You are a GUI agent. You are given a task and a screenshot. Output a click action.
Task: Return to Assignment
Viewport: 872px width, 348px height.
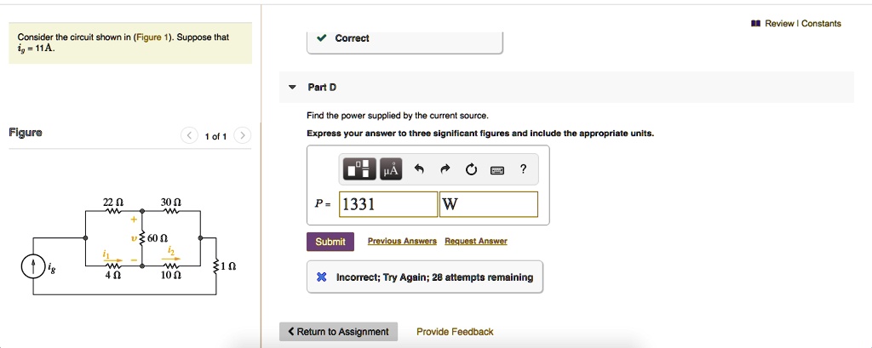click(338, 332)
